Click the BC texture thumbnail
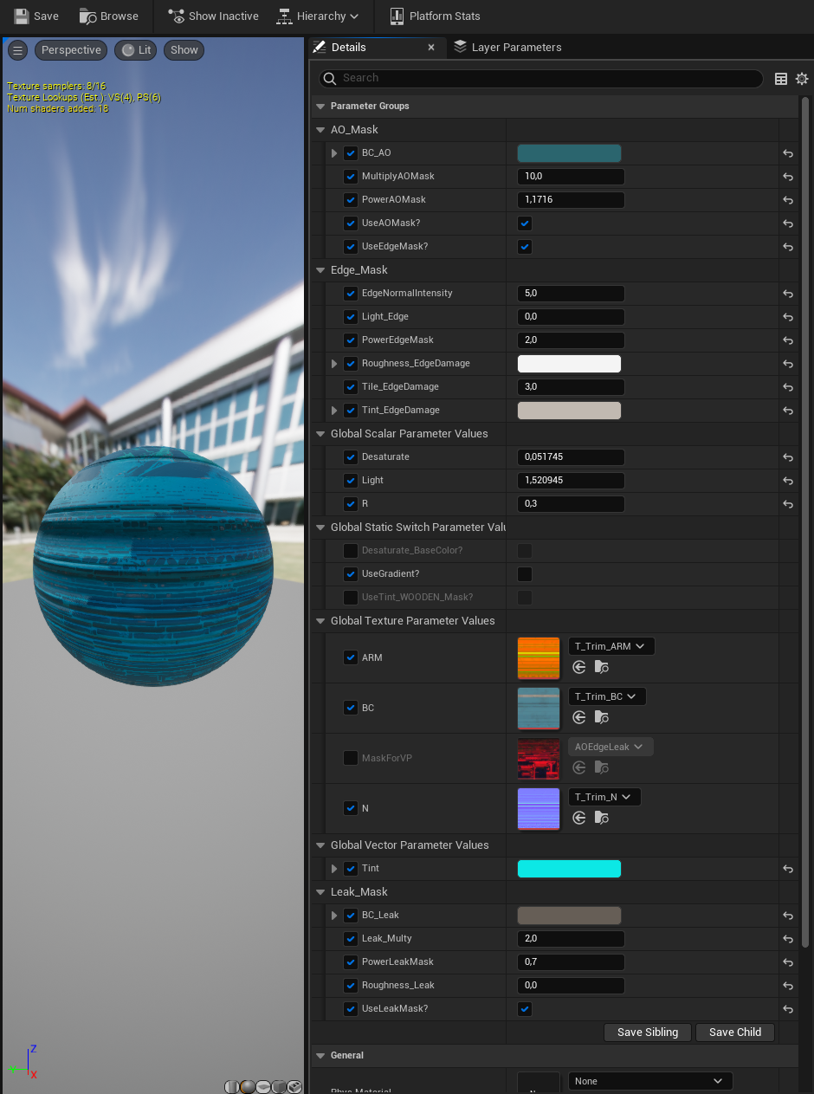The height and width of the screenshot is (1094, 814). point(539,709)
